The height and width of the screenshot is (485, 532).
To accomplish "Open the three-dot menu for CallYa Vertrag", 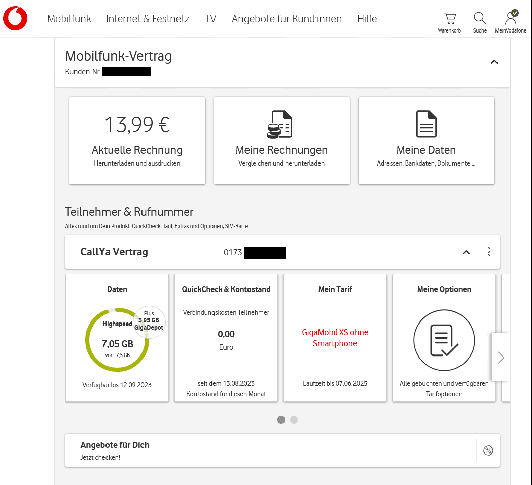I will 488,252.
